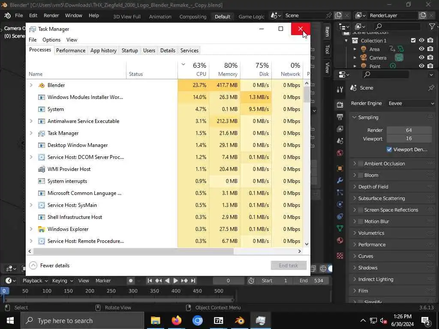Screen dimensions: 439x329
Task: Adjust Render samples field showing 64
Action: [409, 130]
